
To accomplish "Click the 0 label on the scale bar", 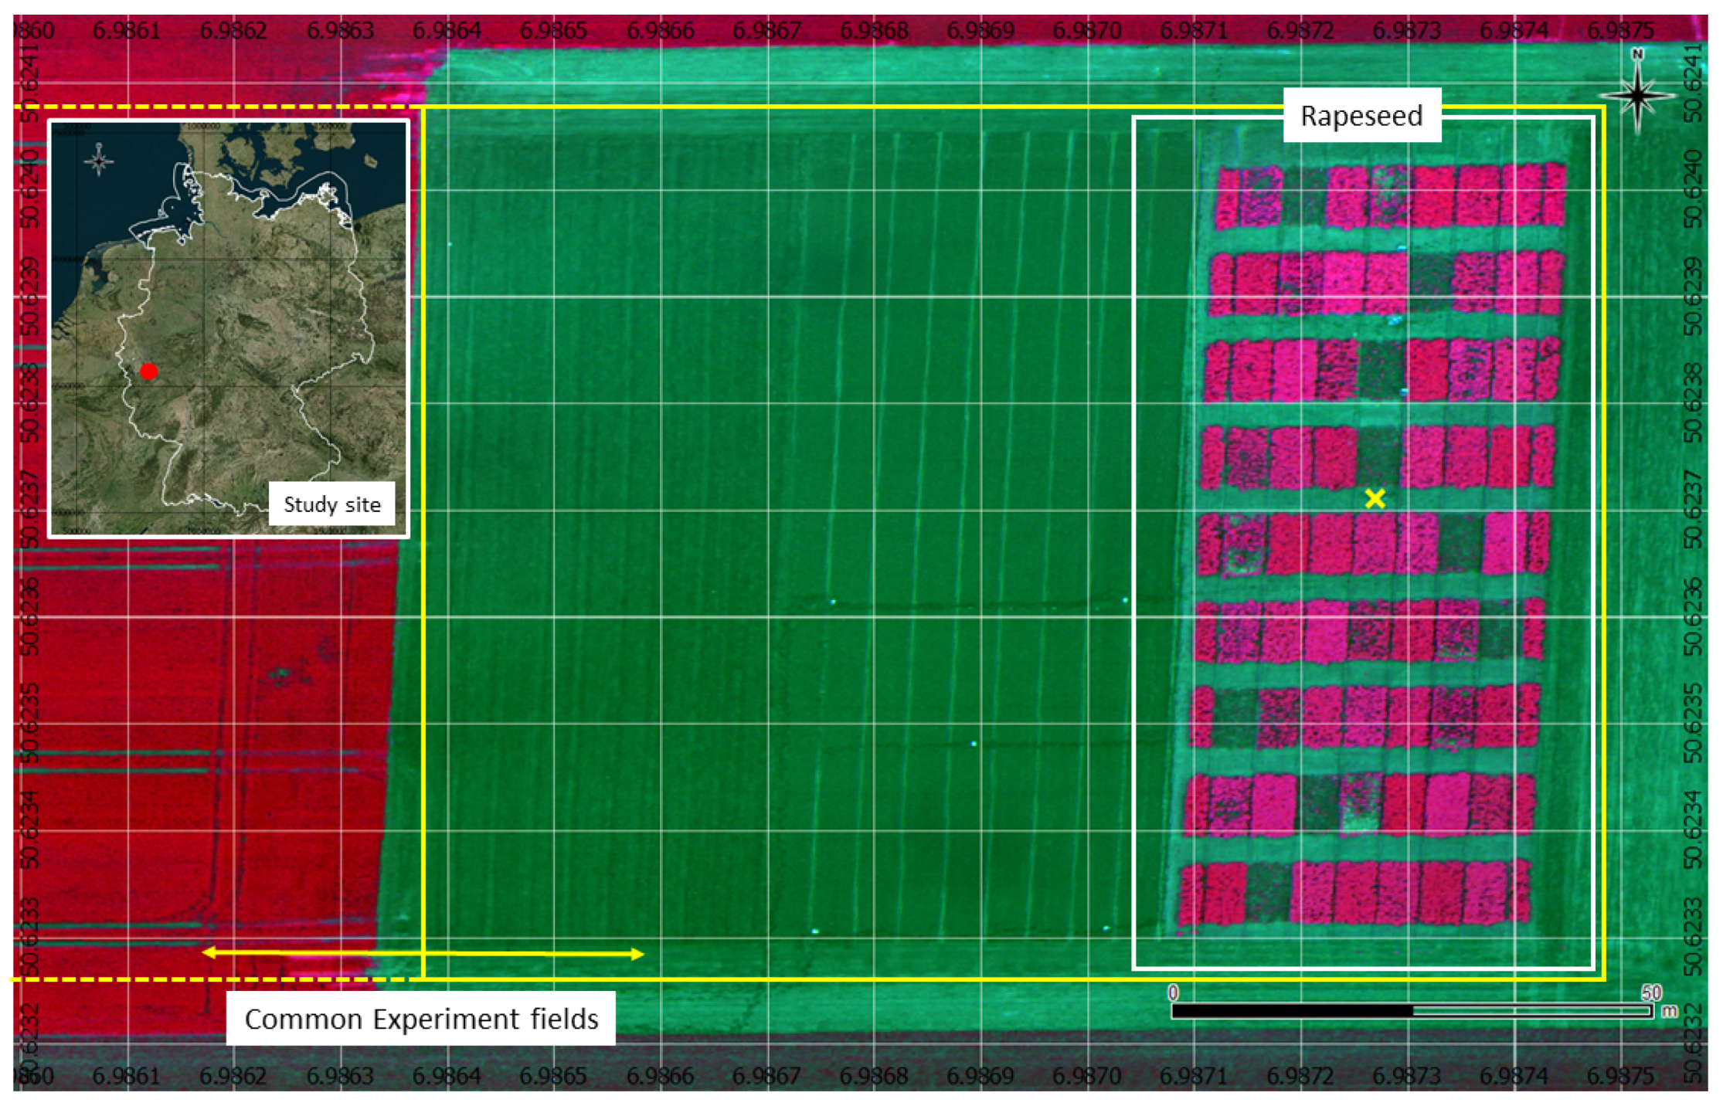I will tap(1173, 992).
